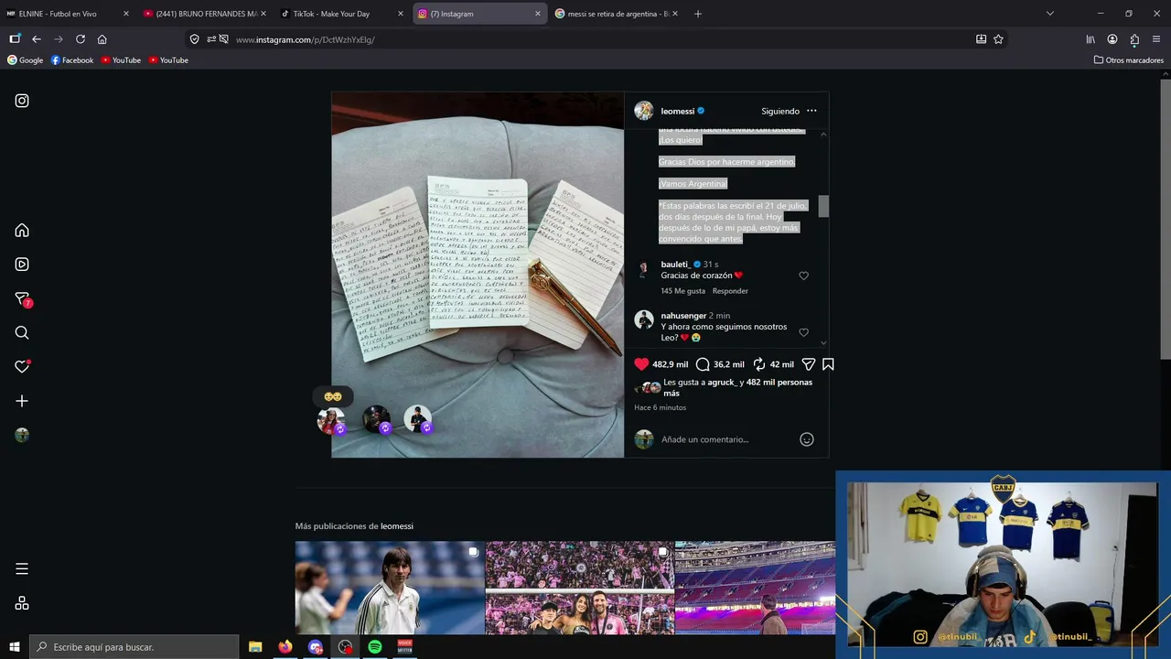This screenshot has width=1171, height=659.
Task: Open Discord from taskbar
Action: (x=316, y=647)
